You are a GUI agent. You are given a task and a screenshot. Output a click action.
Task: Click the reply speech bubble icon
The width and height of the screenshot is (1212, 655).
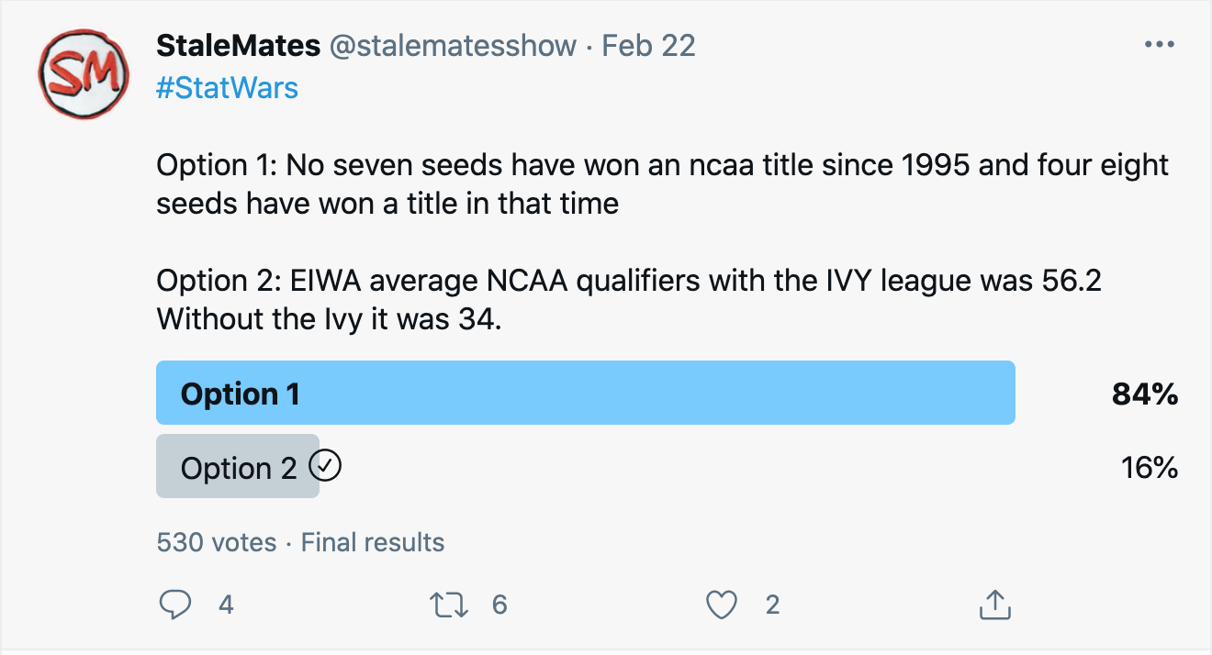click(174, 605)
